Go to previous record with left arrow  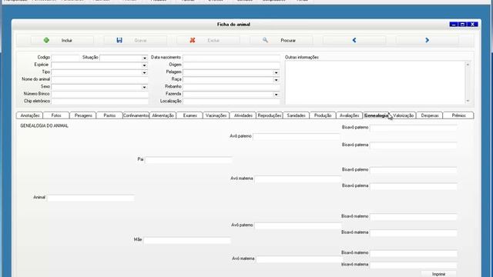point(354,40)
